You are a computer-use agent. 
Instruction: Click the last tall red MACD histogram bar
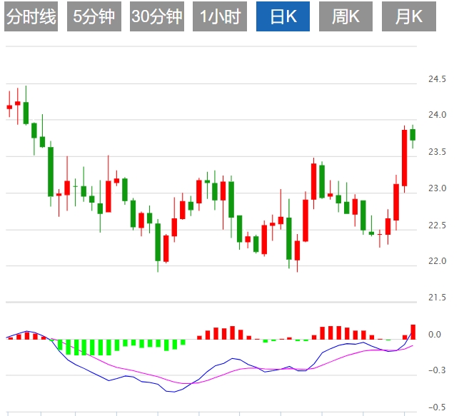(413, 332)
